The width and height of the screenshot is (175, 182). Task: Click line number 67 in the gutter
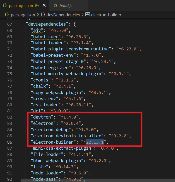point(10,24)
